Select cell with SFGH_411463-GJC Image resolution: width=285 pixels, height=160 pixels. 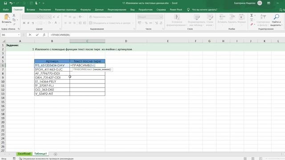[x=52, y=69]
